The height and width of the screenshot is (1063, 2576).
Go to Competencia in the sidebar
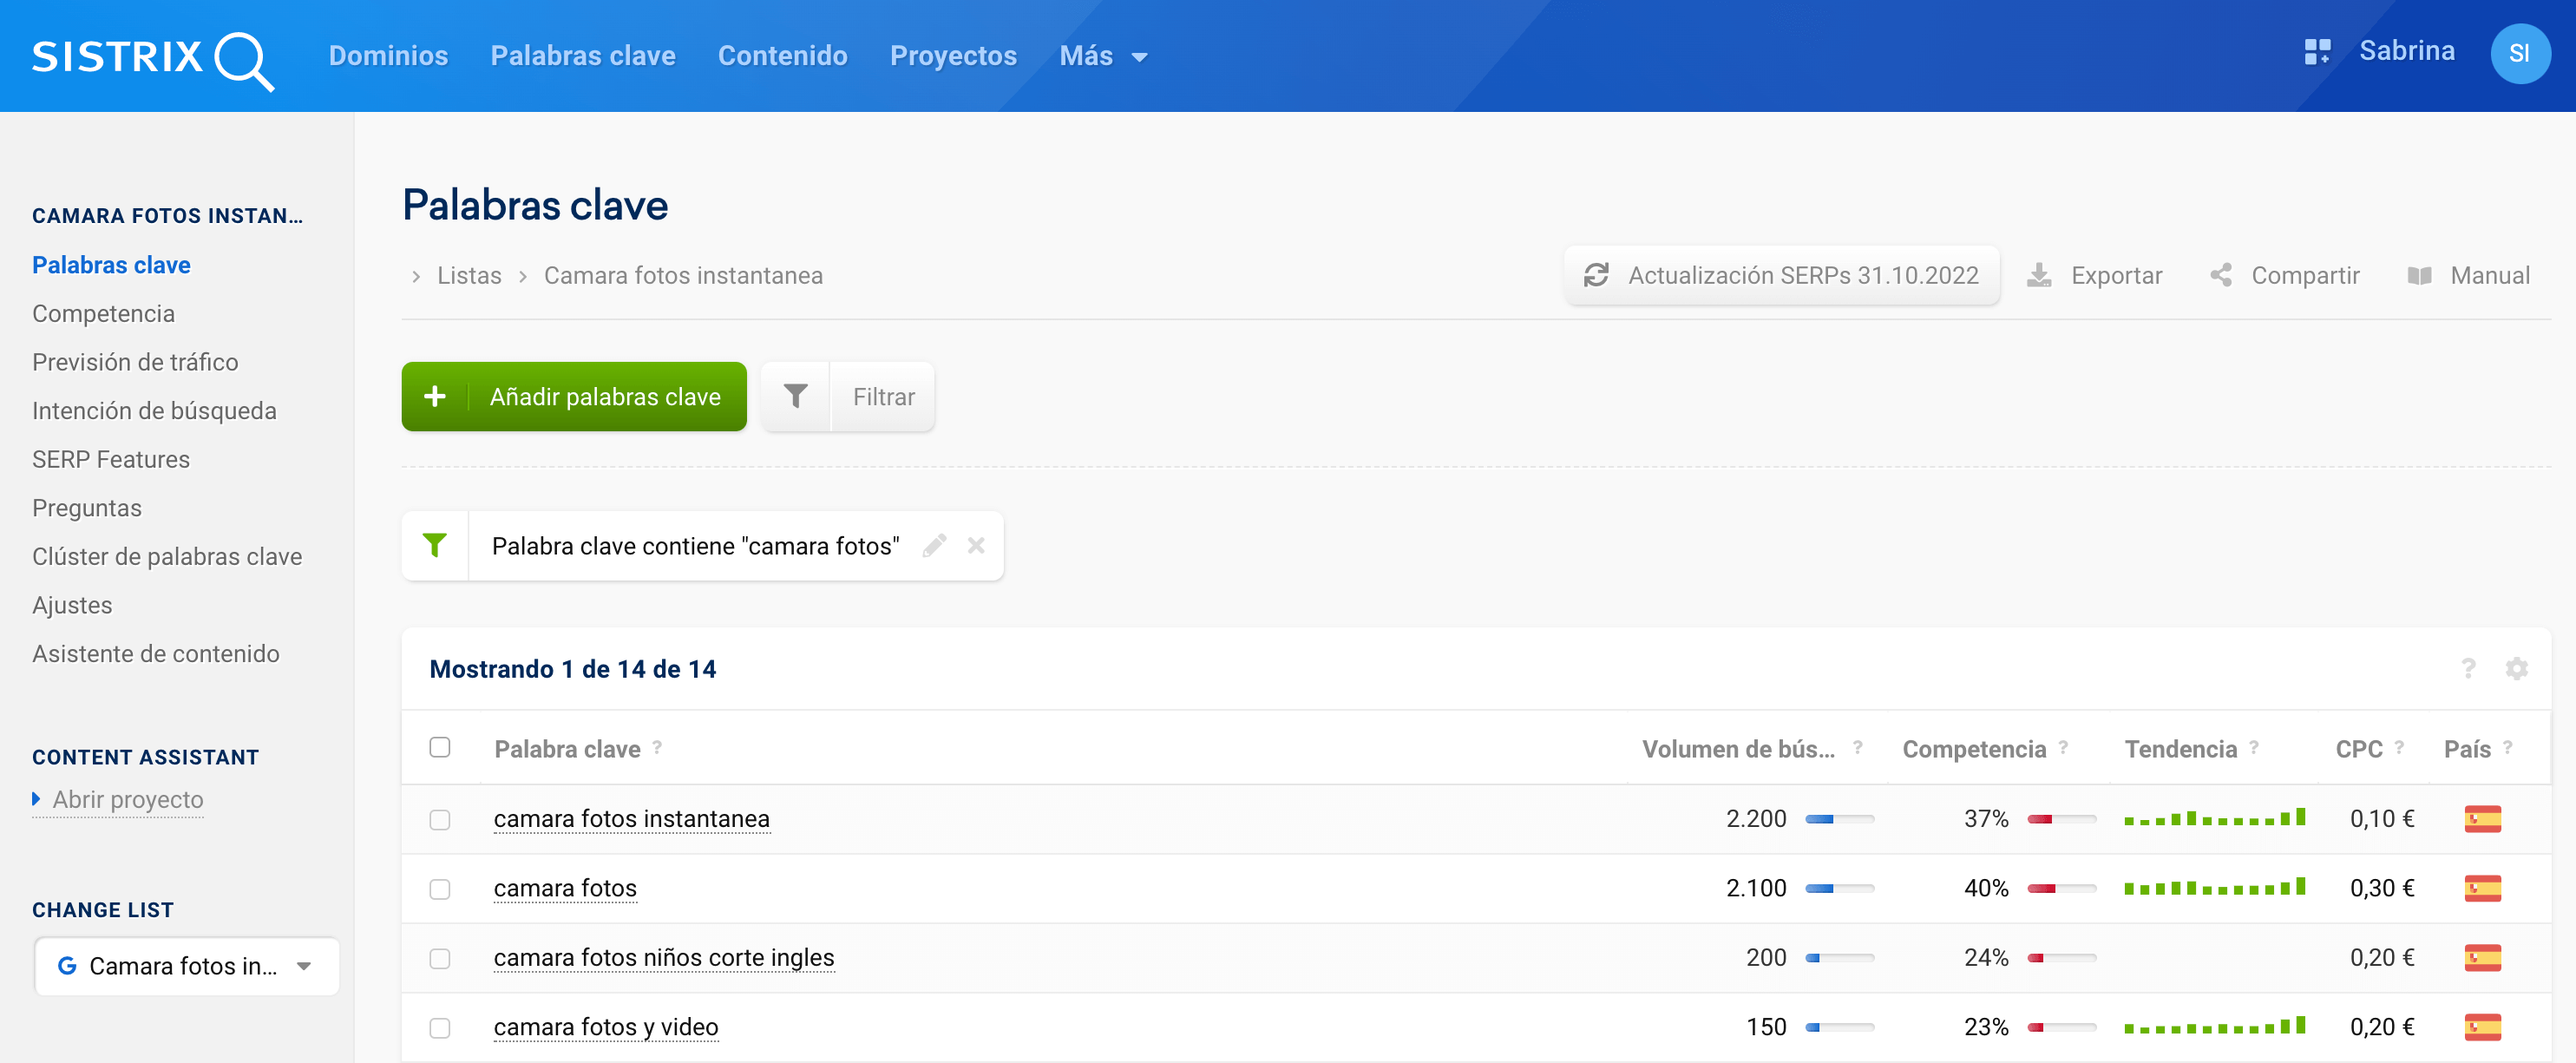pyautogui.click(x=103, y=314)
